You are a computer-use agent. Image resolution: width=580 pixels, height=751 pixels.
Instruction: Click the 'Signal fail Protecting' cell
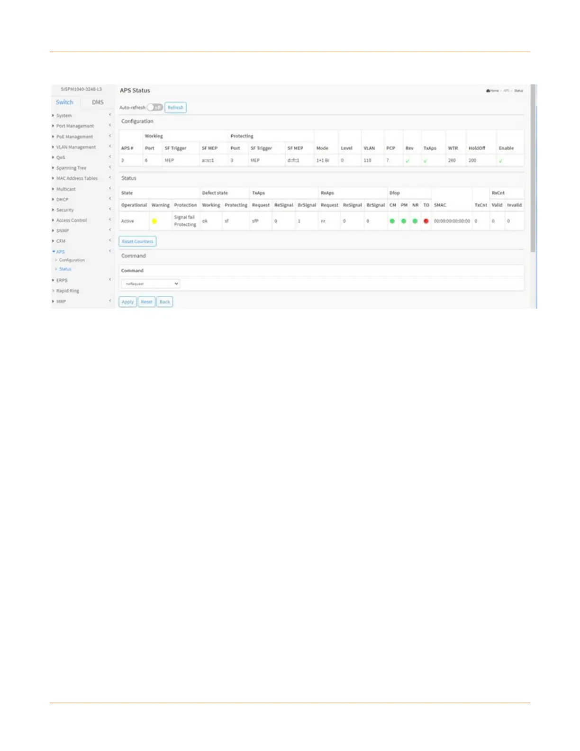click(185, 221)
